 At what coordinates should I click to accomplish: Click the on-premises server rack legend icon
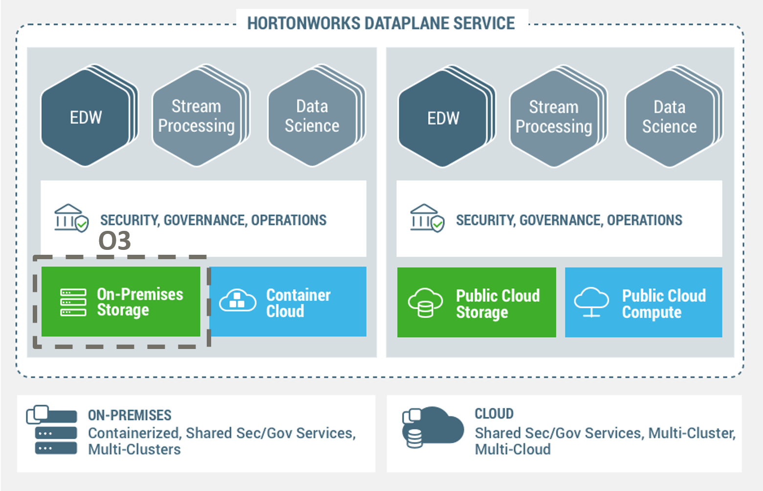coord(52,430)
